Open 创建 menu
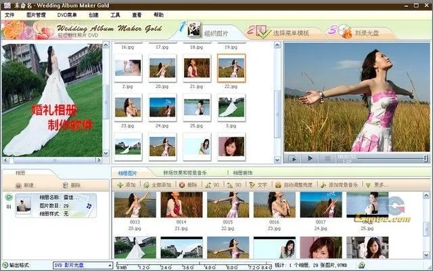The width and height of the screenshot is (433, 271). [93, 15]
